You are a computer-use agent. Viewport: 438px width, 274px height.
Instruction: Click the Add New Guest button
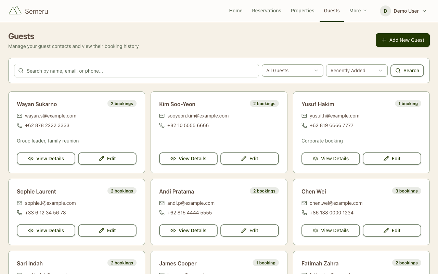[x=403, y=40]
